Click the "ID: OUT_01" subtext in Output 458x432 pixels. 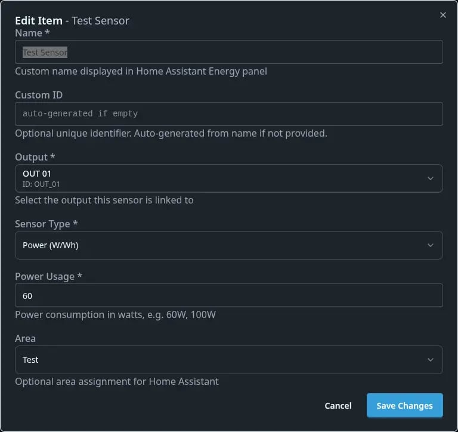pyautogui.click(x=41, y=184)
